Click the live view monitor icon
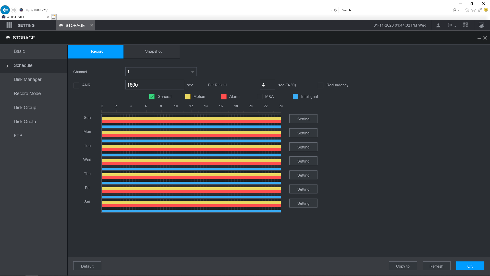The height and width of the screenshot is (276, 490). 481,25
